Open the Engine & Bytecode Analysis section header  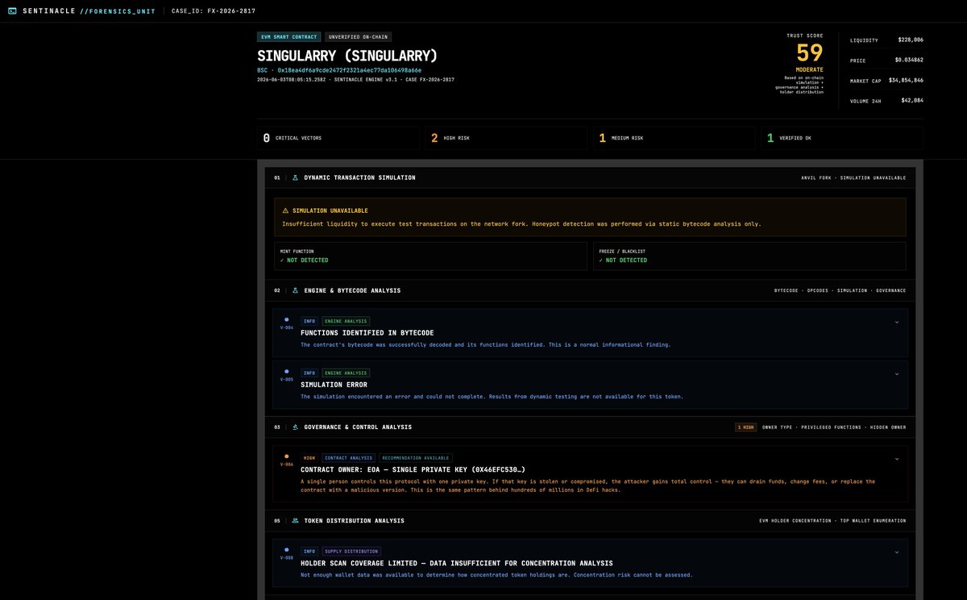[590, 290]
